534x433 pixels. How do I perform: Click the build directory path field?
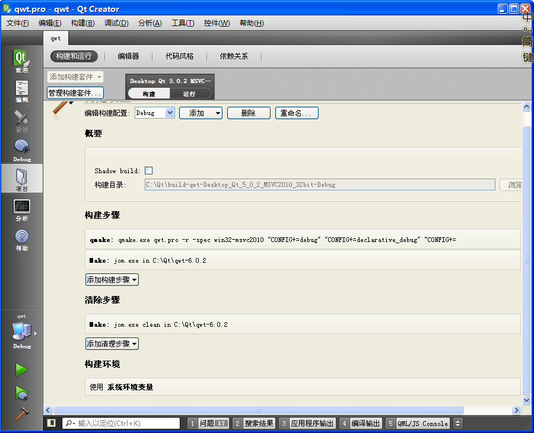point(320,184)
